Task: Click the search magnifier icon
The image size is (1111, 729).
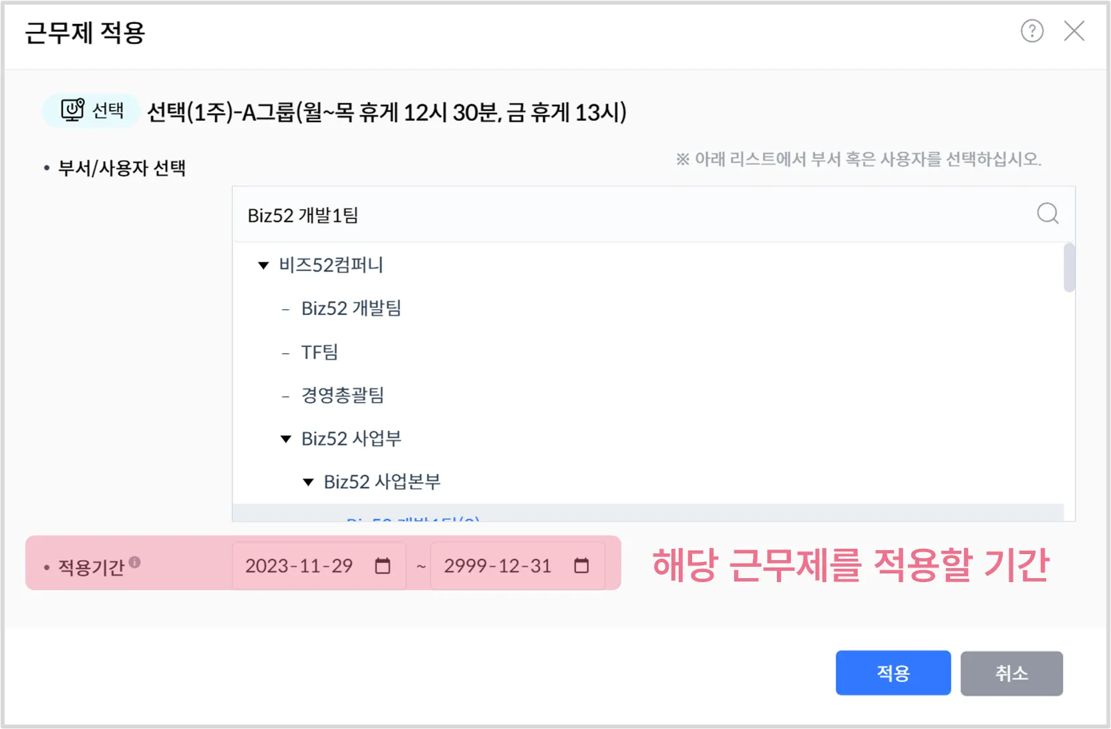Action: point(1047,214)
